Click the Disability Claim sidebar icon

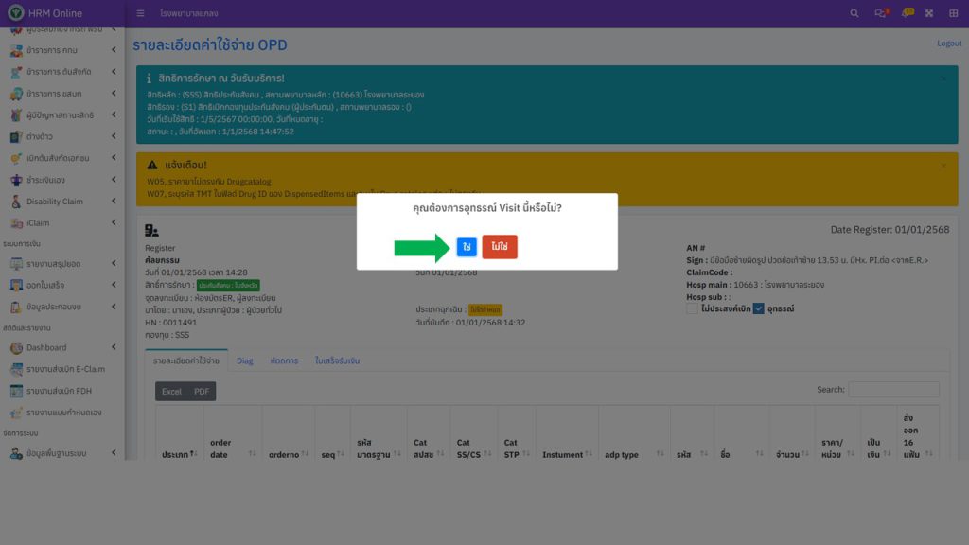(x=16, y=202)
